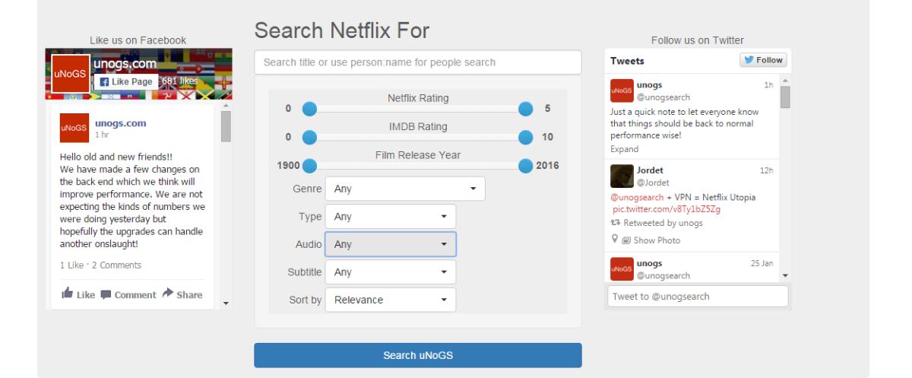
Task: Click the IMDB Rating maximum slider handle
Action: 526,138
